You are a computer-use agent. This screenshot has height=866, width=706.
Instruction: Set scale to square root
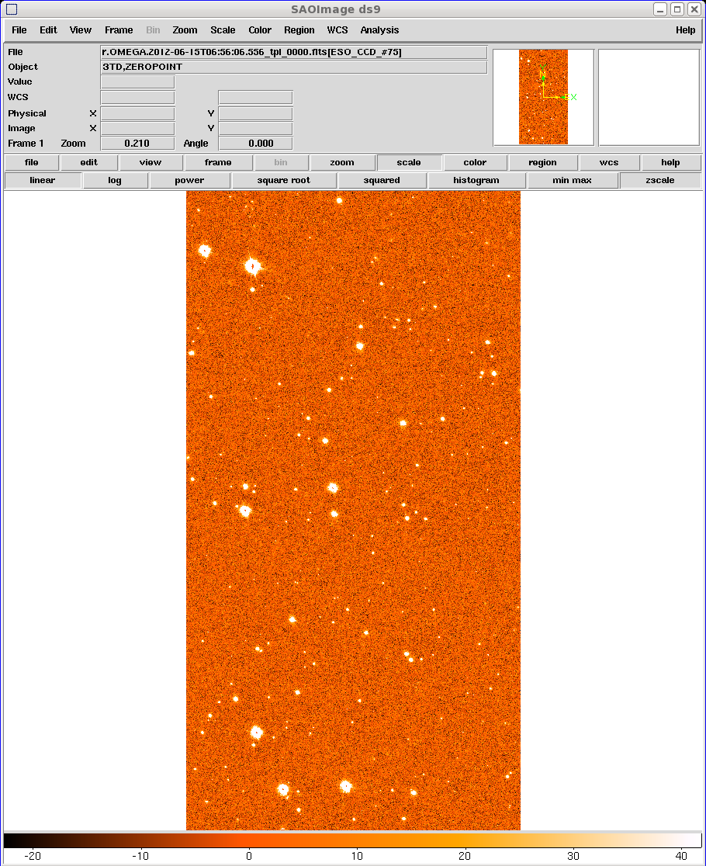[x=284, y=180]
